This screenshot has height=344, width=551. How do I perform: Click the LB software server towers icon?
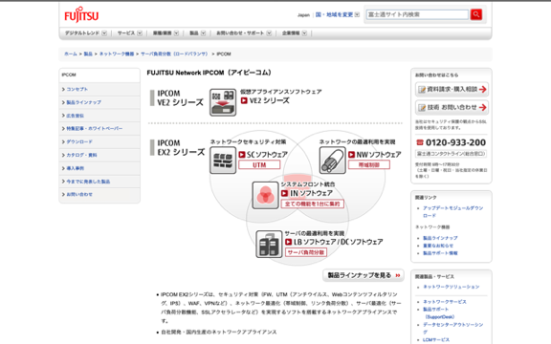tap(269, 244)
